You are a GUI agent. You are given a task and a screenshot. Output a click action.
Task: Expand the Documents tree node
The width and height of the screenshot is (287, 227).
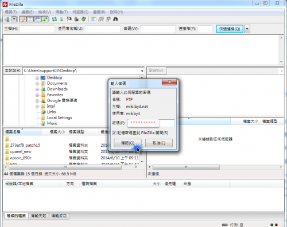pos(37,84)
